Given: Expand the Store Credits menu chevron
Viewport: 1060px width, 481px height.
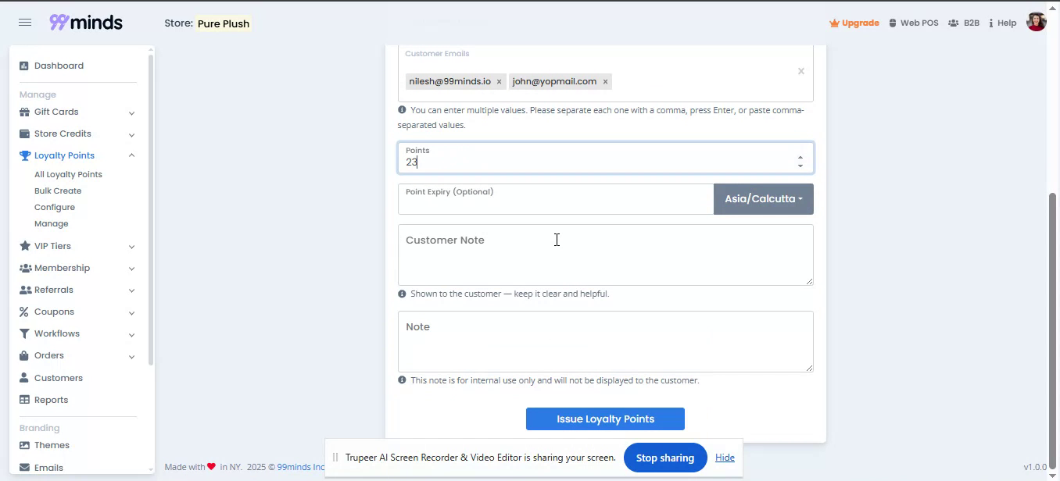Looking at the screenshot, I should [131, 134].
